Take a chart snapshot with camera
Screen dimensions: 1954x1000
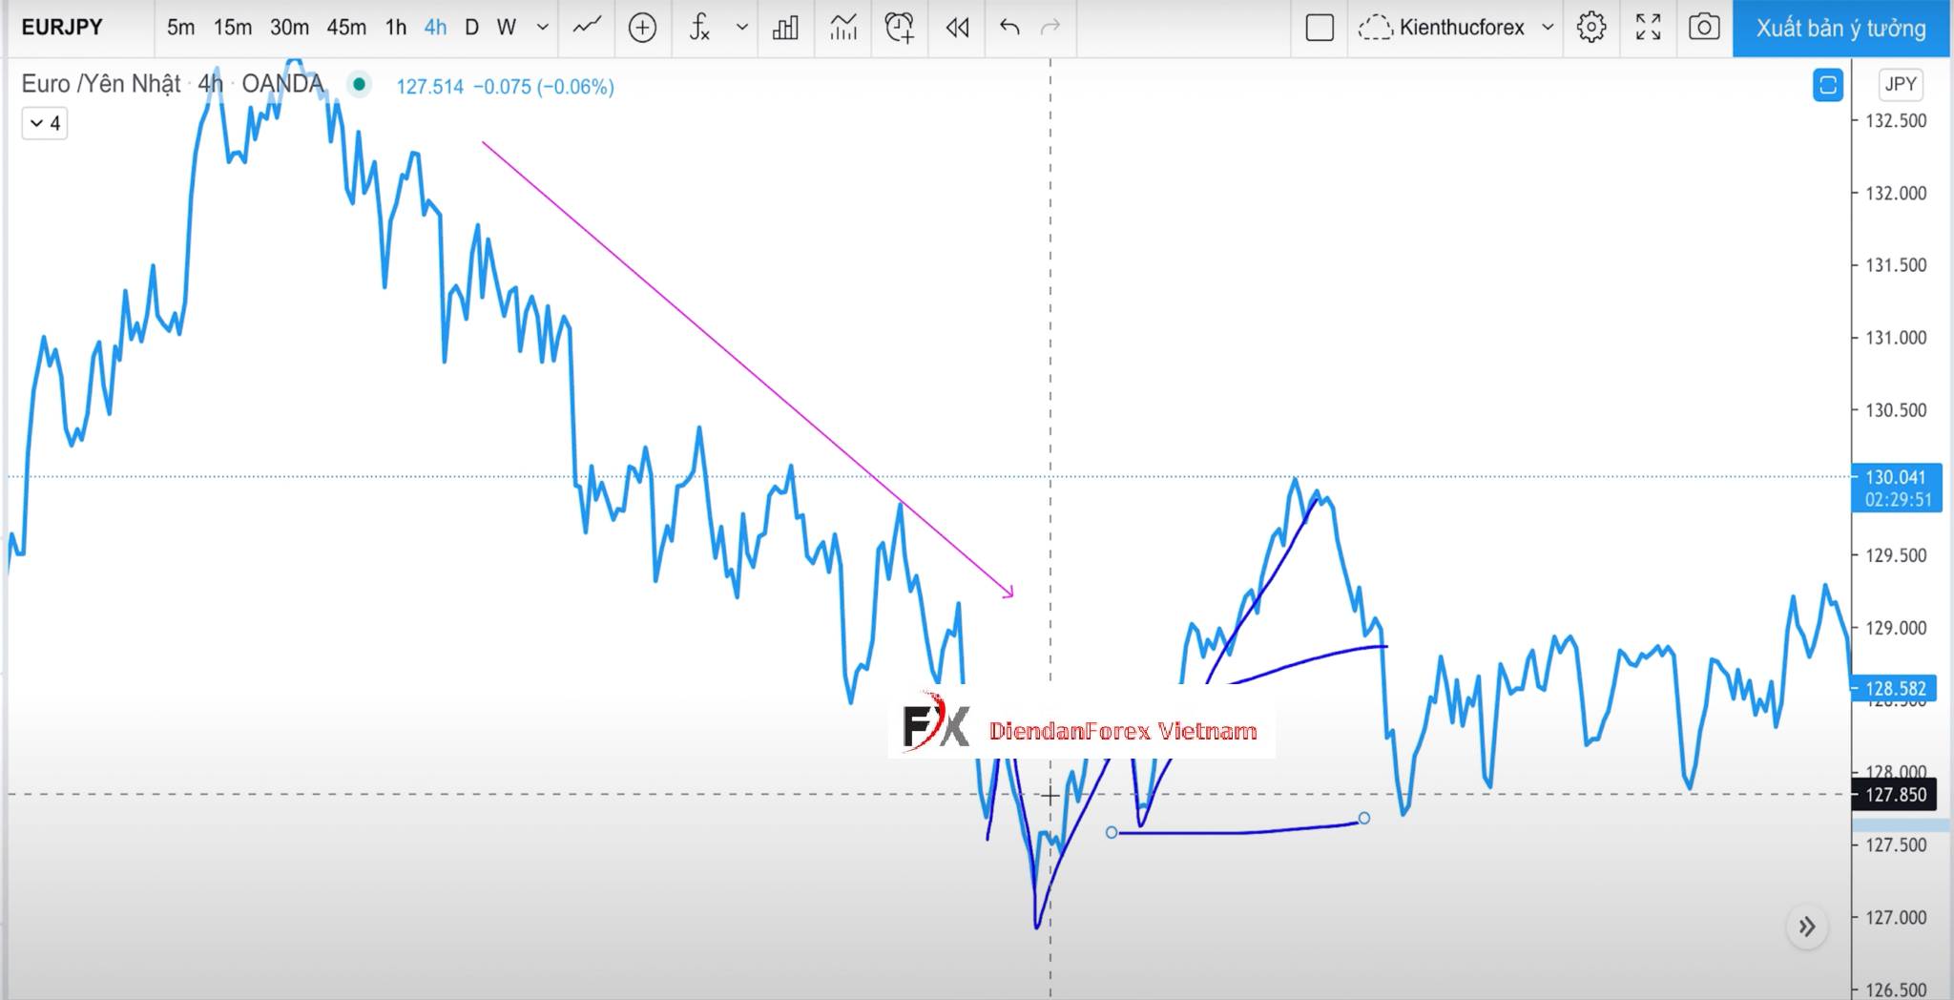click(x=1704, y=27)
